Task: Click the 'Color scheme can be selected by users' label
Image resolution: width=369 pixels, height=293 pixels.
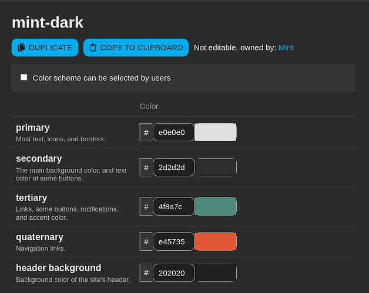Action: tap(102, 78)
